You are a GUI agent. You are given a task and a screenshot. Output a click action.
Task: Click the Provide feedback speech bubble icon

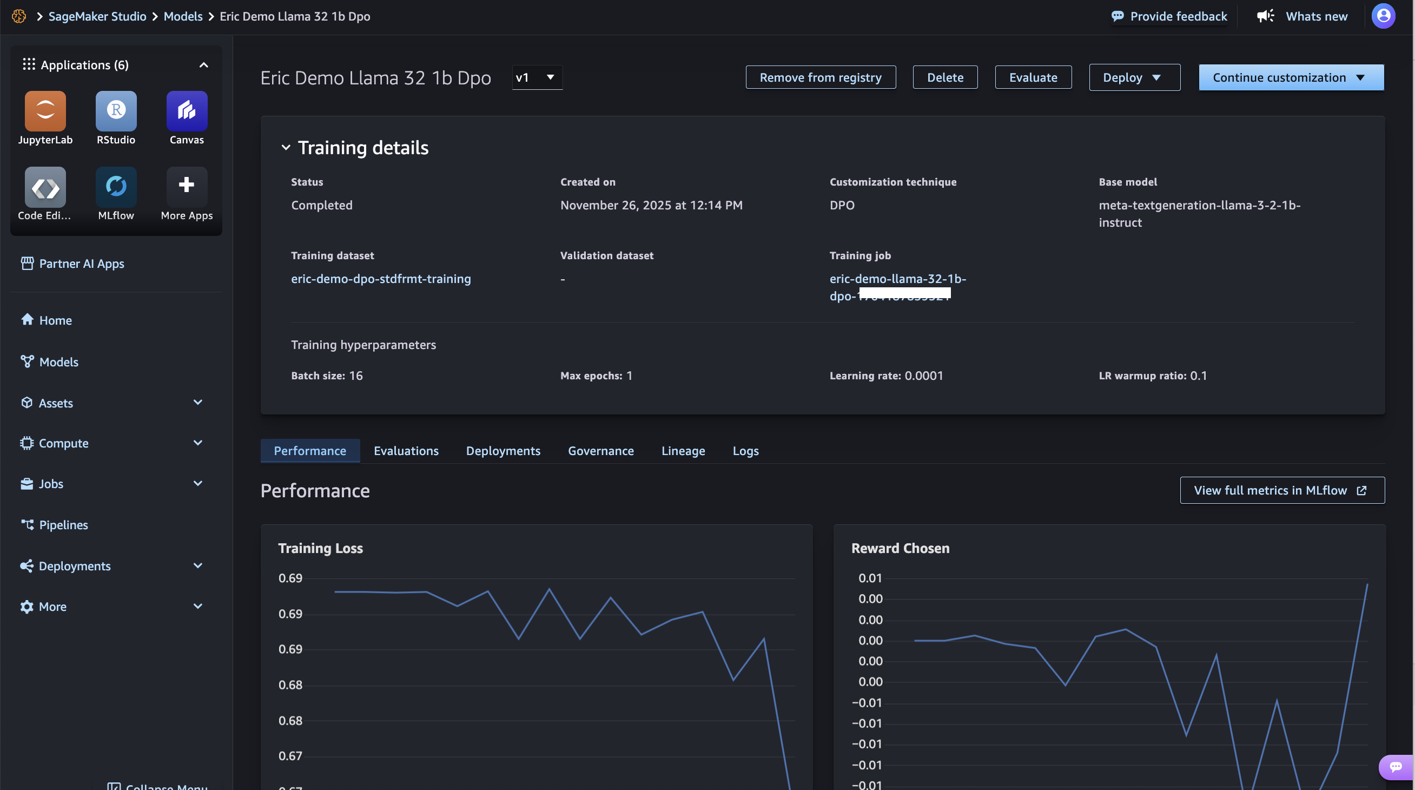coord(1118,16)
